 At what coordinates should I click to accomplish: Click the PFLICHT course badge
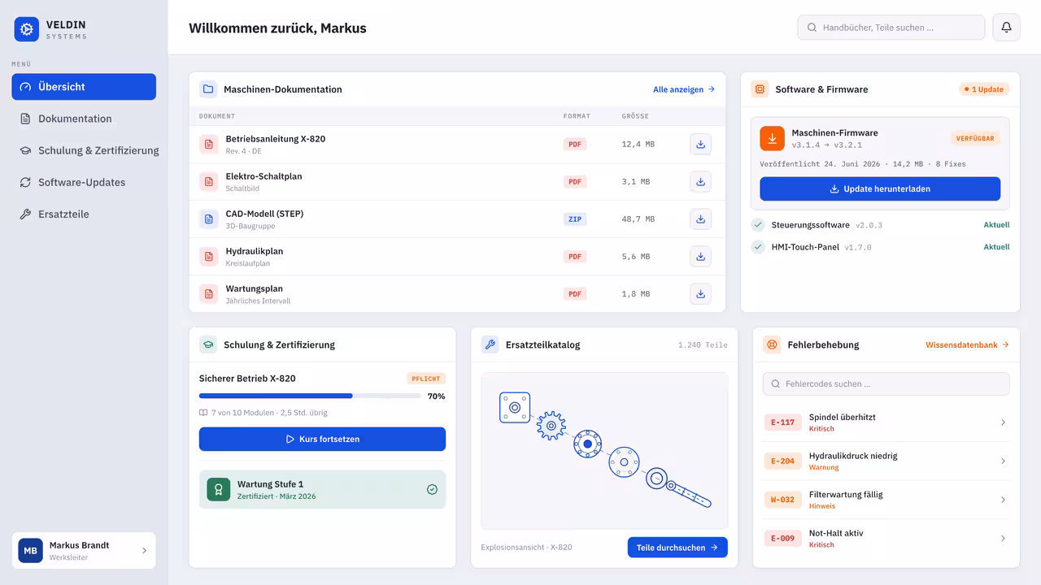pos(426,379)
